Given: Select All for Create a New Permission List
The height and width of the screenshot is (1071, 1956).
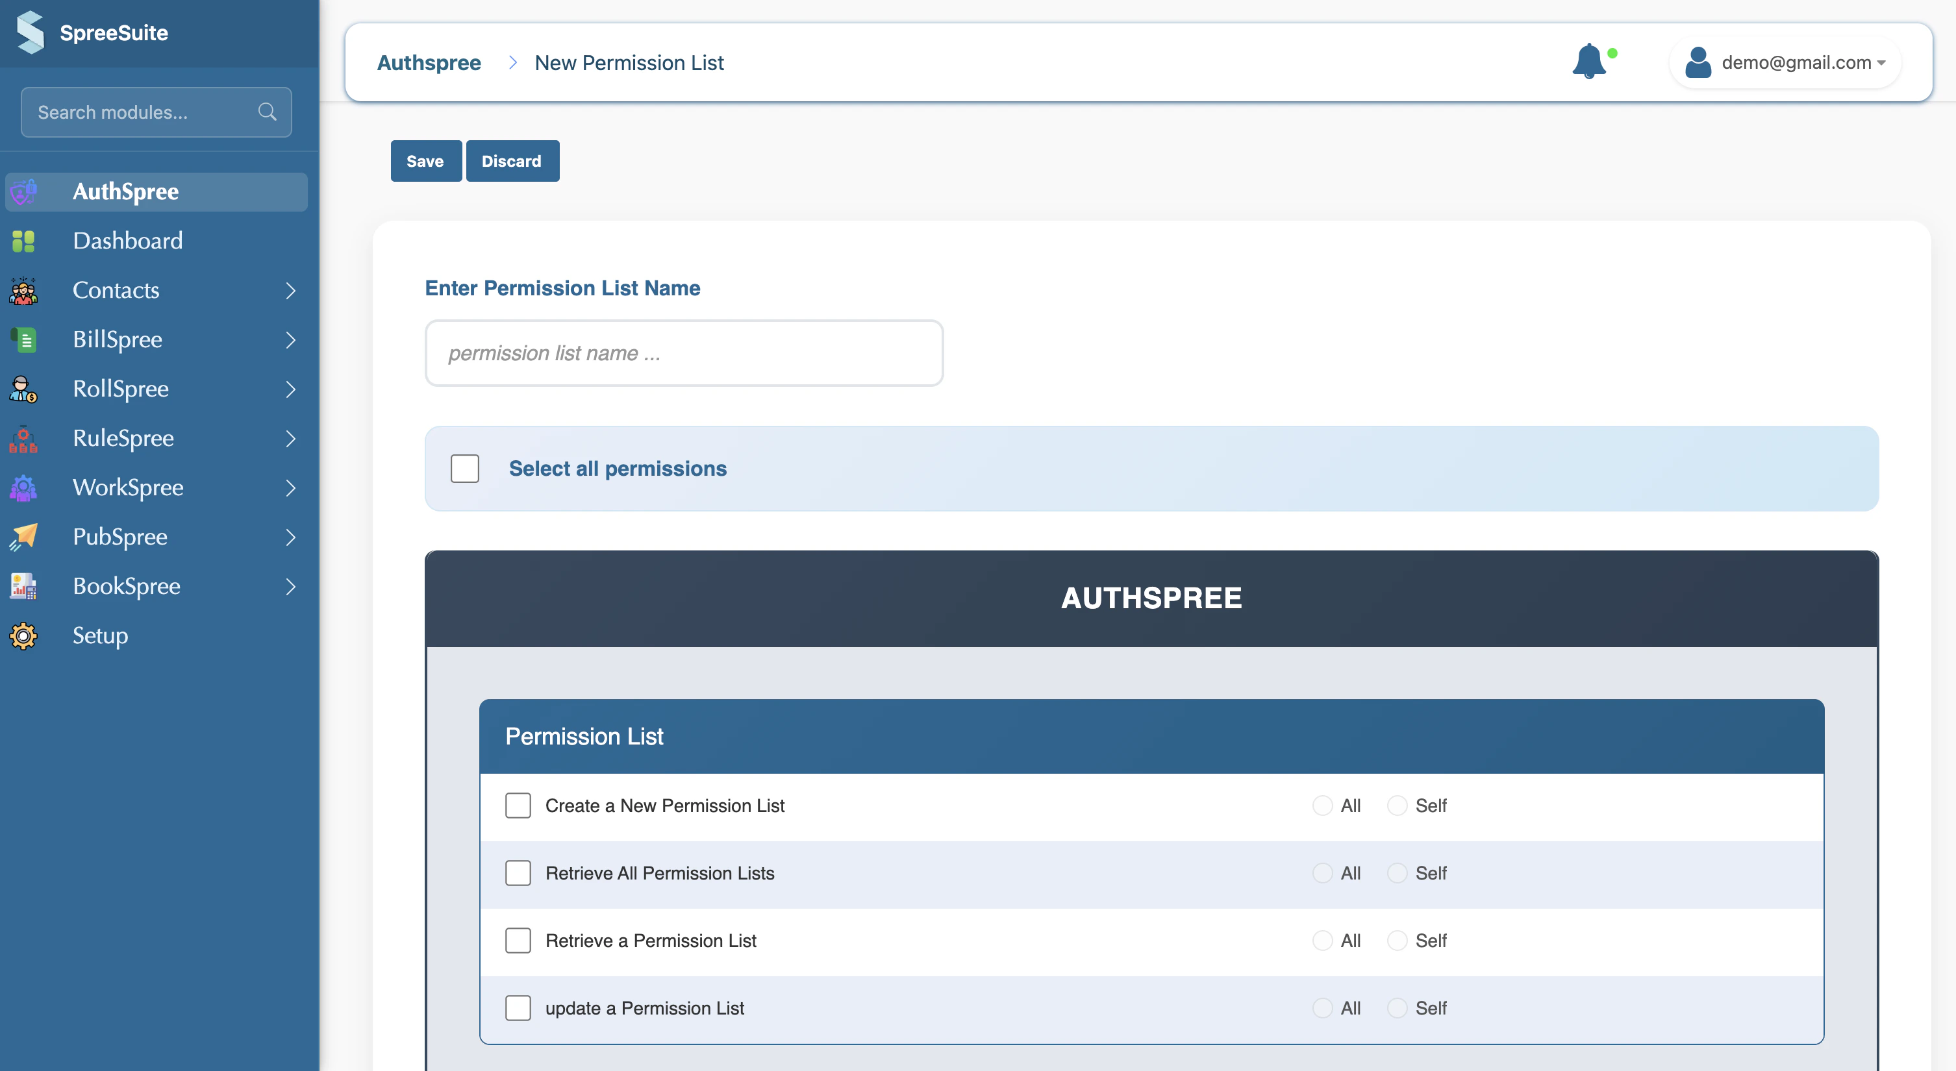Looking at the screenshot, I should 1322,806.
